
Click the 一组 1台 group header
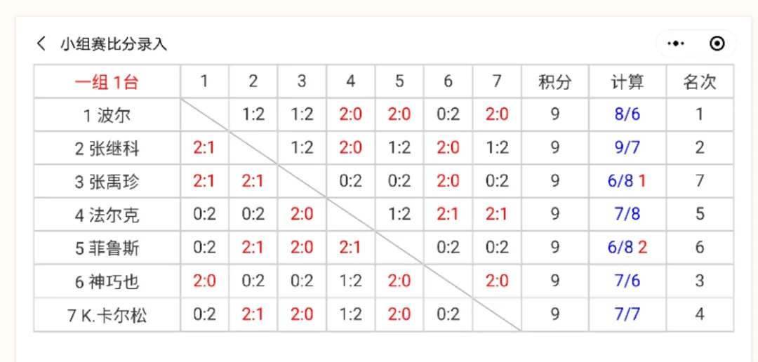click(107, 81)
